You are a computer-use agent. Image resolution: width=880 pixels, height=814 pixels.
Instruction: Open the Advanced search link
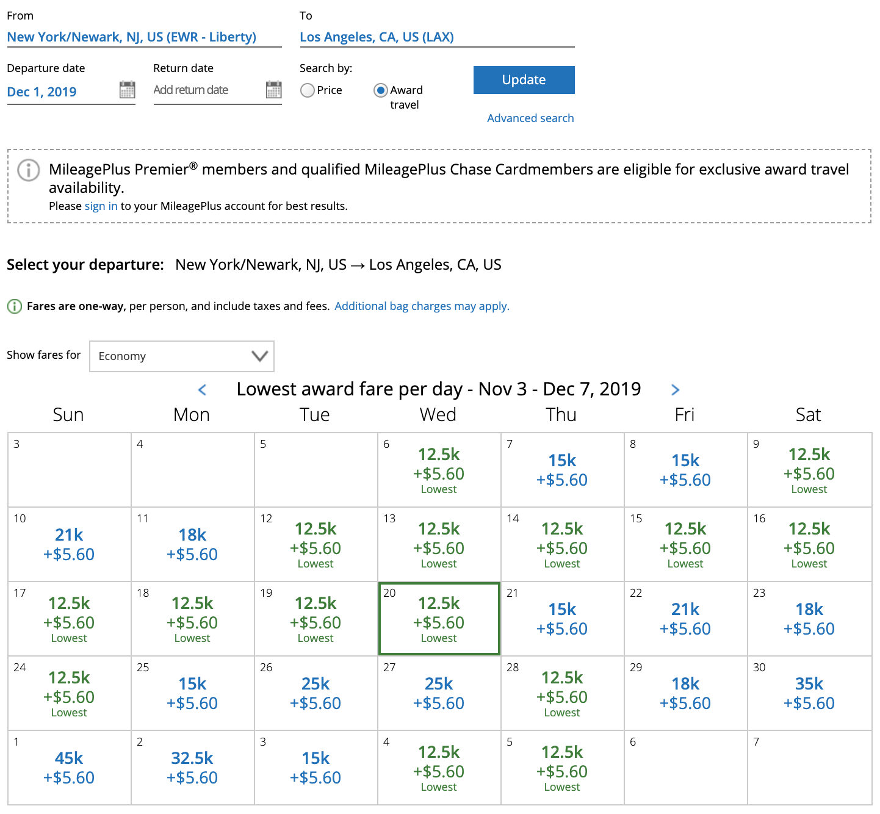point(530,118)
